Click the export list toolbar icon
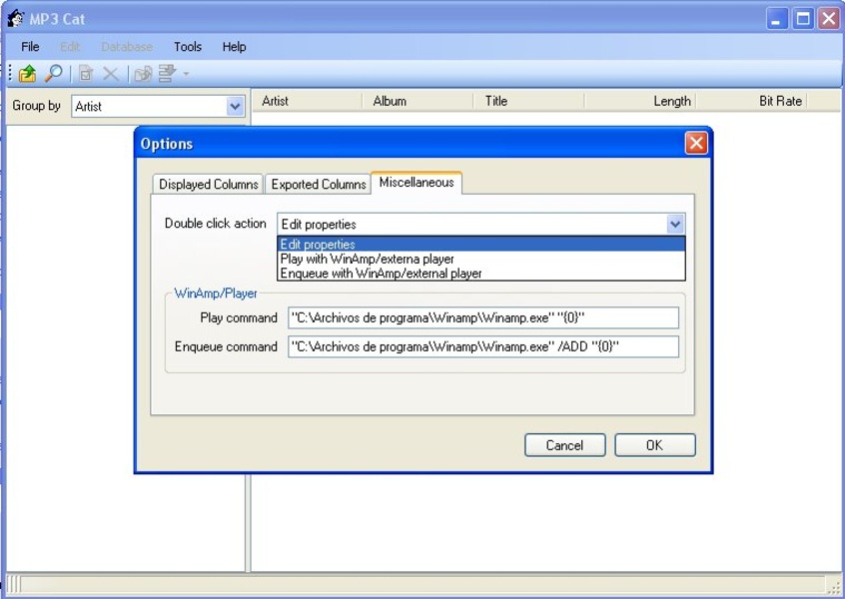Viewport: 845px width, 599px height. coord(167,74)
